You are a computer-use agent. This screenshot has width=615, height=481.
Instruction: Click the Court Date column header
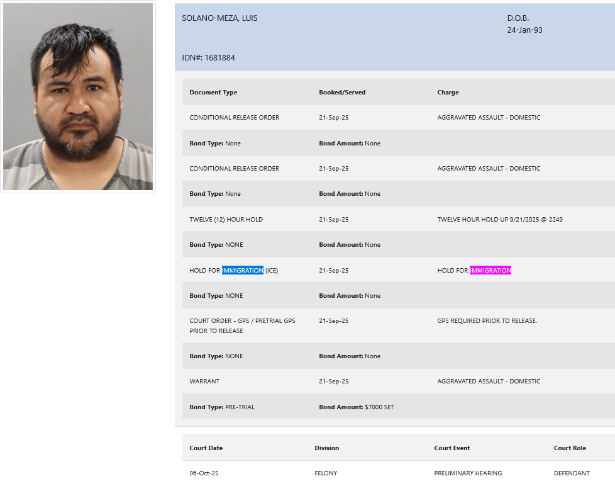click(x=206, y=448)
